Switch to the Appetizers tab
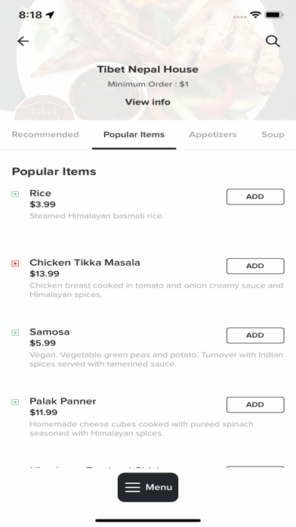The image size is (296, 527). click(x=213, y=135)
